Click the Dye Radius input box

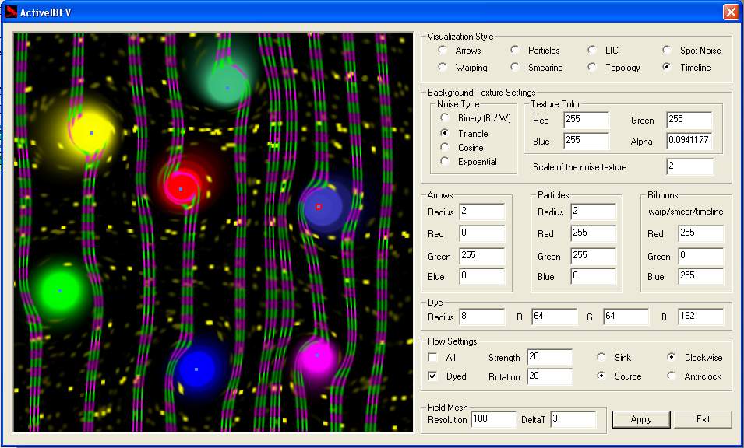coord(481,317)
